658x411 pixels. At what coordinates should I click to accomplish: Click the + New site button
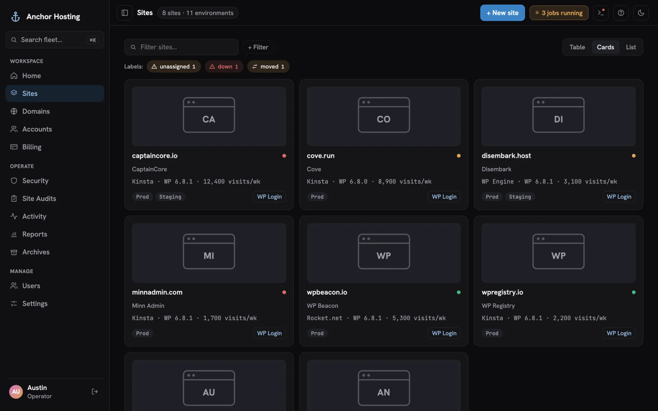(x=502, y=13)
